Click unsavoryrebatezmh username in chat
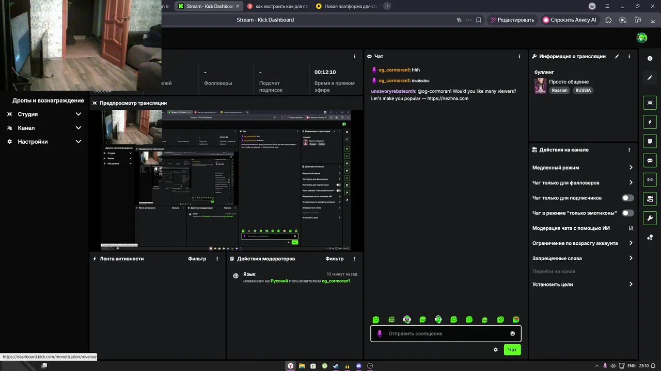Screen dimensions: 661x371 (x=394, y=91)
